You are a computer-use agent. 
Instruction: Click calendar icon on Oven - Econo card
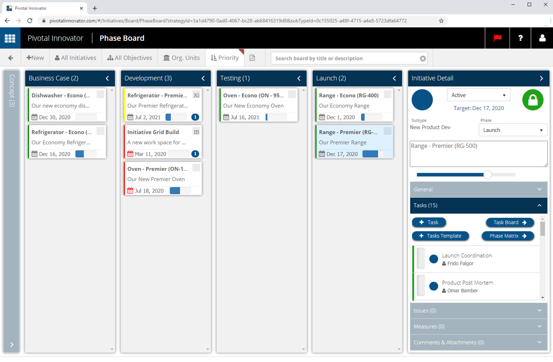226,117
